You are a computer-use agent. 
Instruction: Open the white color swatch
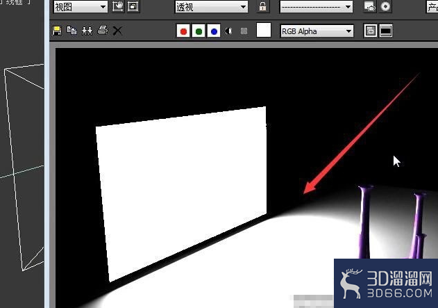tap(263, 30)
